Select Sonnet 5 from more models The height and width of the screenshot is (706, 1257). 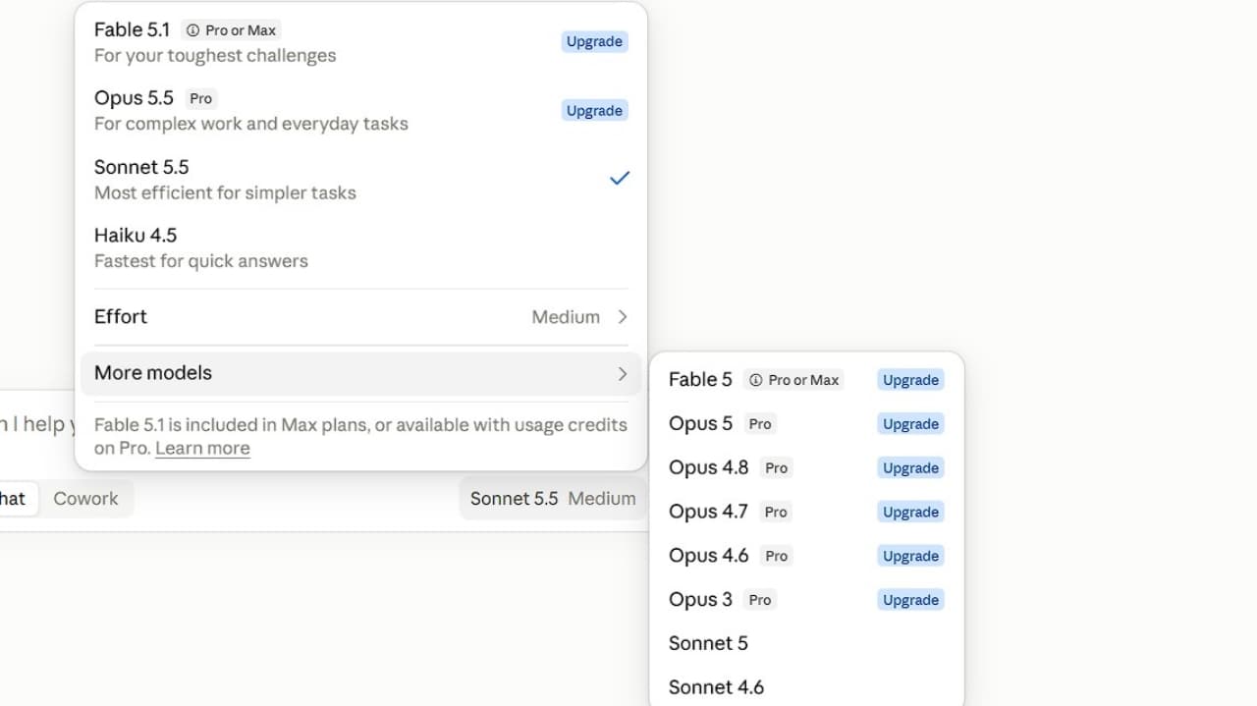coord(806,643)
